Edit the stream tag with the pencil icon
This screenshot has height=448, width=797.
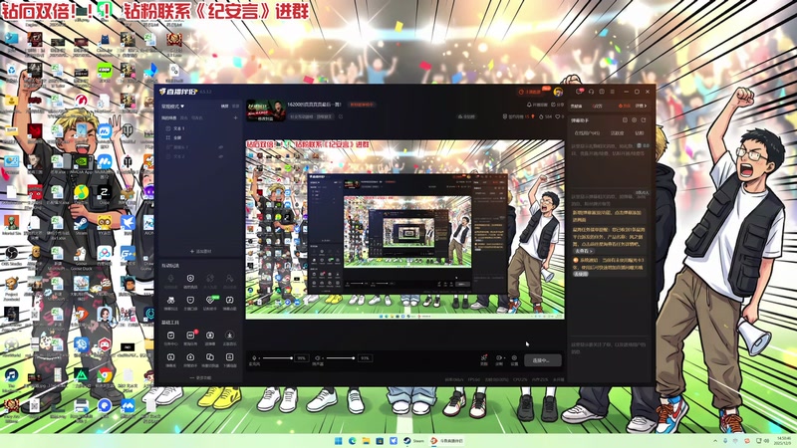click(341, 116)
